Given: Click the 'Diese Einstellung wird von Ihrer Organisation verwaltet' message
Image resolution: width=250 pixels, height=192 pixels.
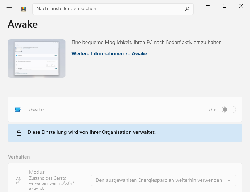Looking at the screenshot, I should [91, 132].
